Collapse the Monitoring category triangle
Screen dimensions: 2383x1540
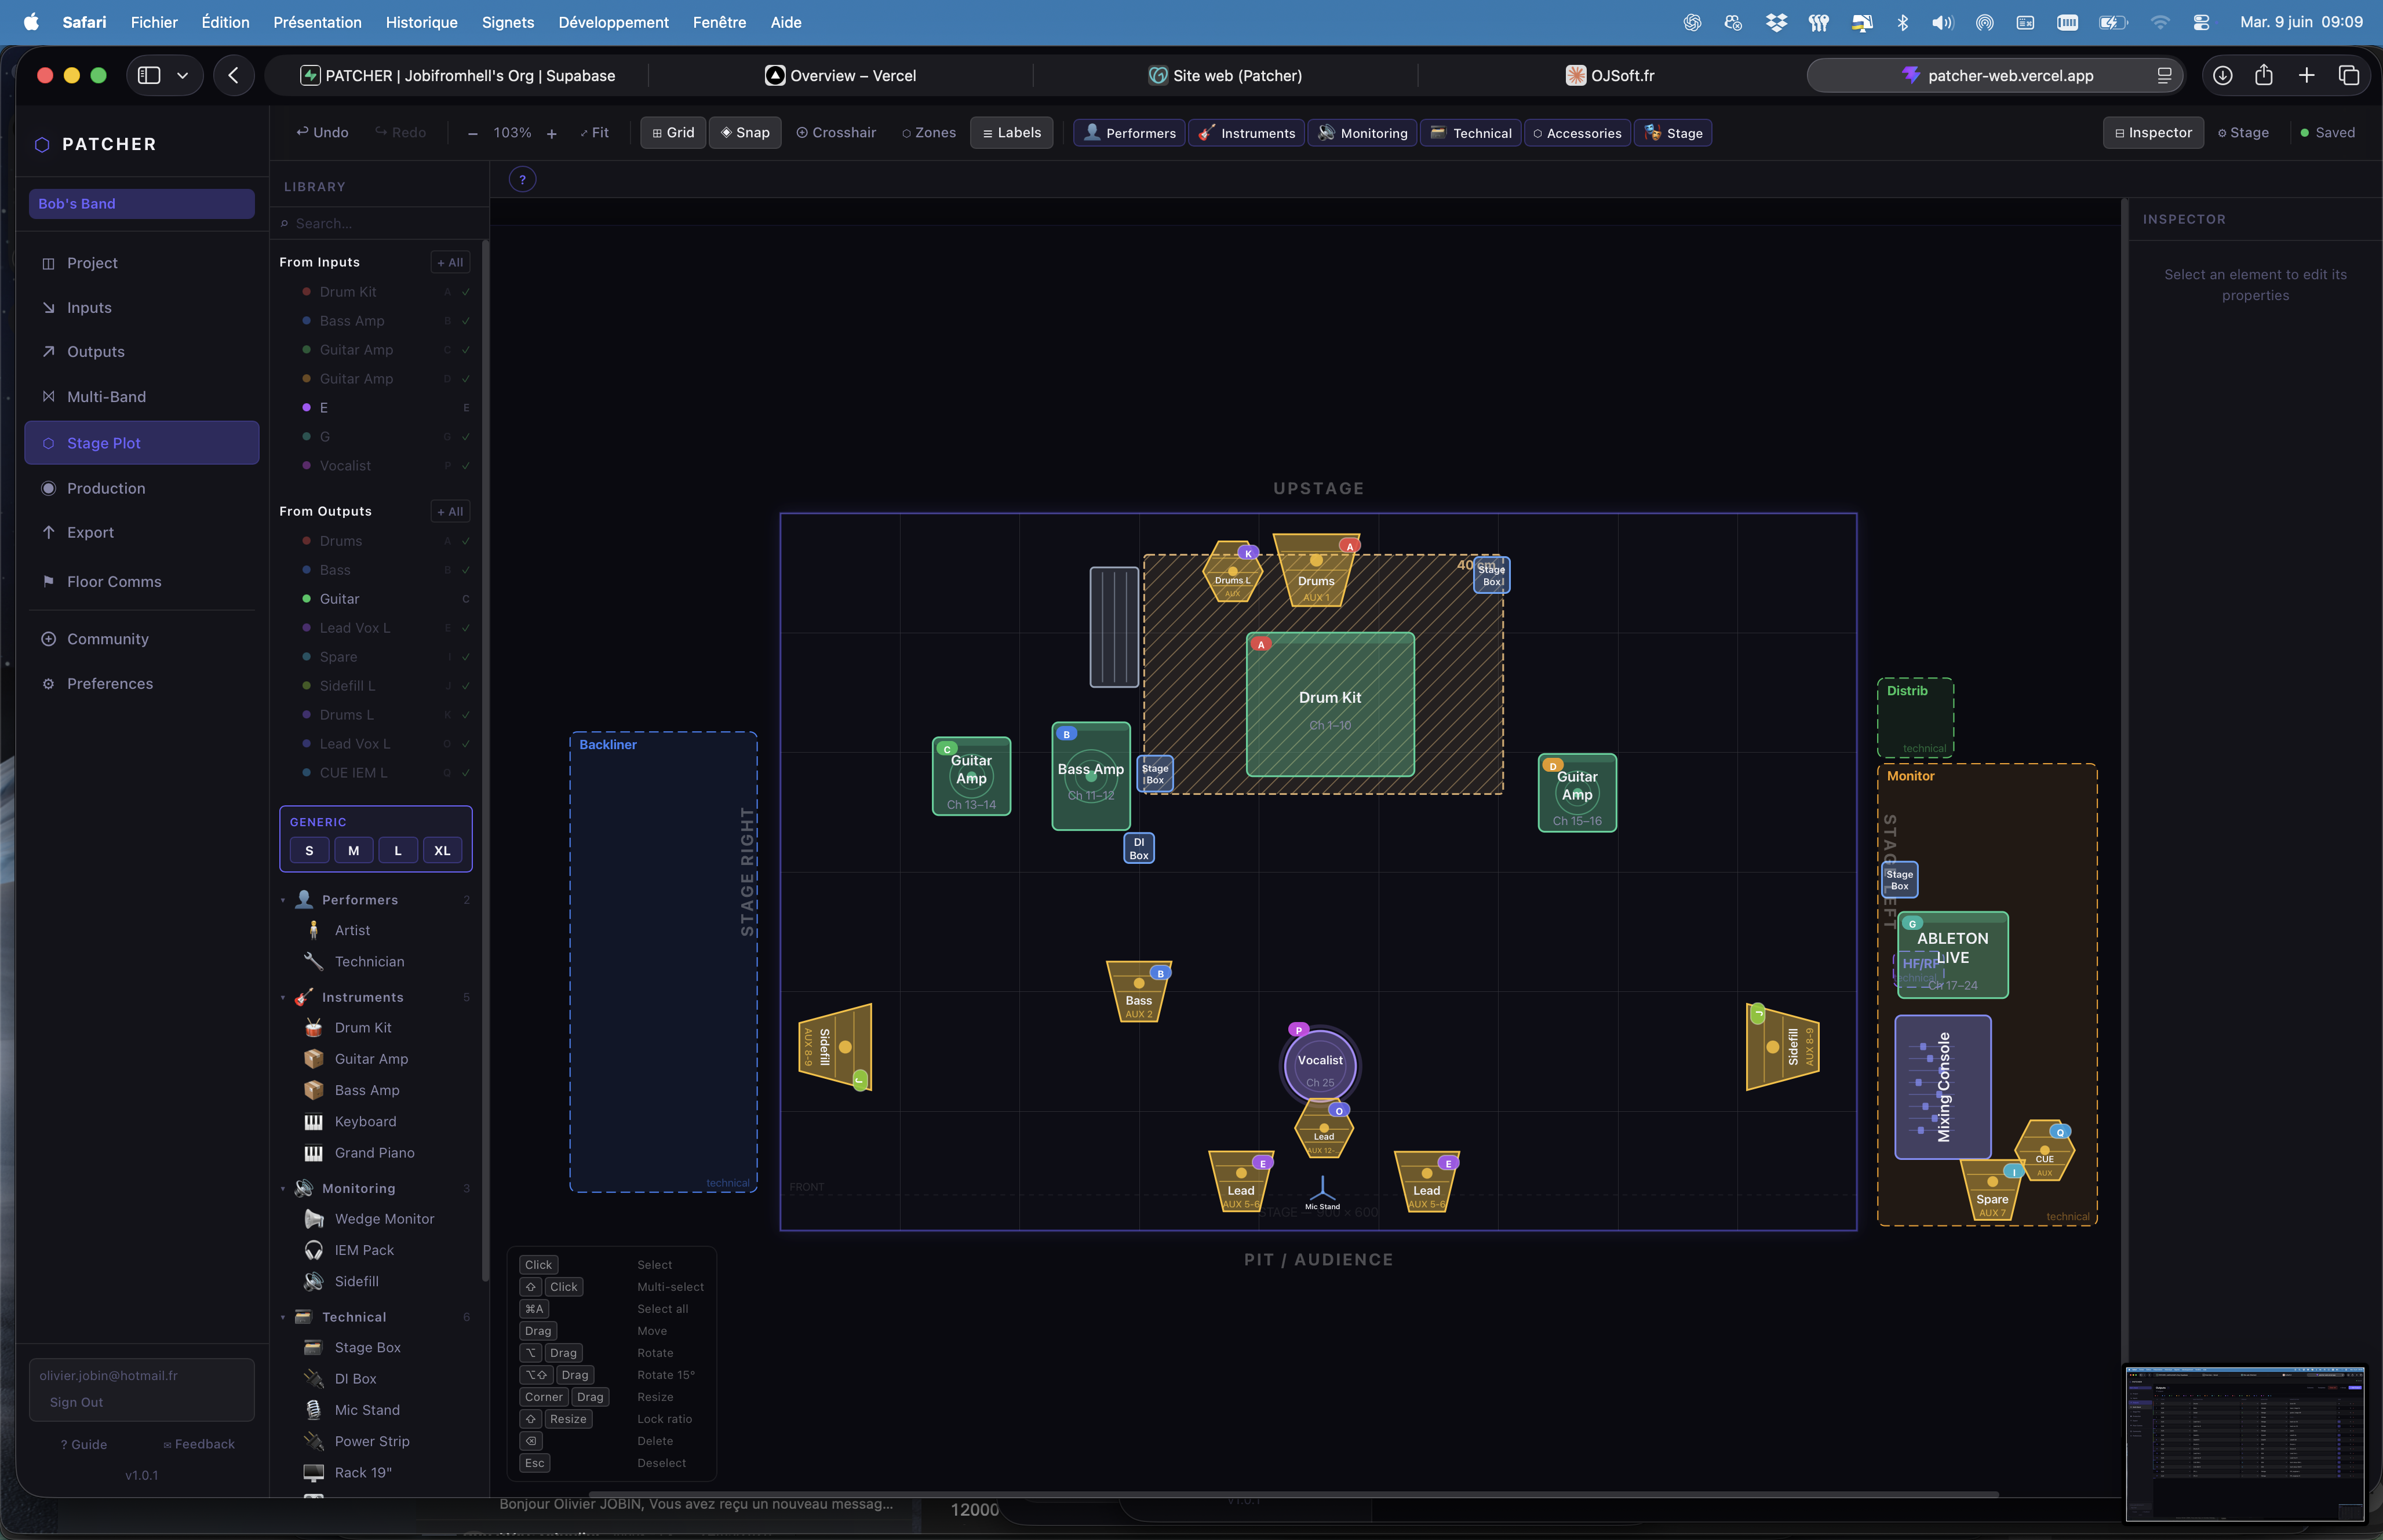[283, 1189]
